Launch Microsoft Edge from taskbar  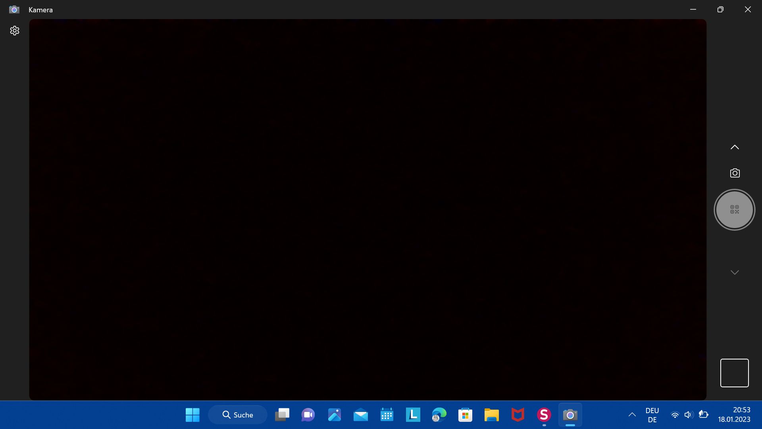(x=439, y=415)
